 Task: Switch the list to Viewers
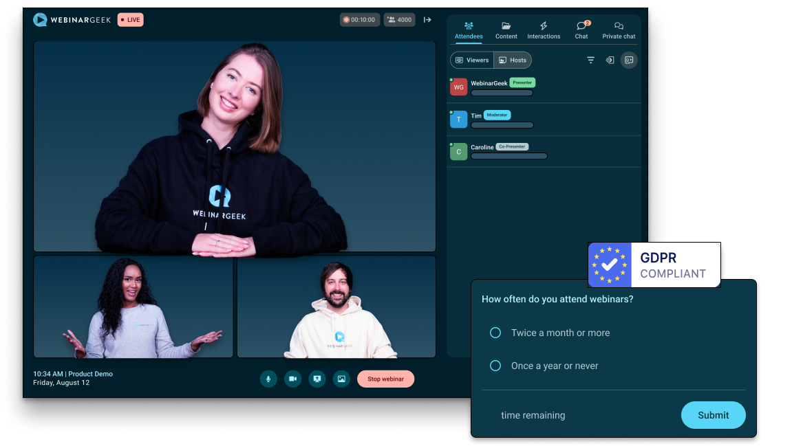(x=472, y=60)
